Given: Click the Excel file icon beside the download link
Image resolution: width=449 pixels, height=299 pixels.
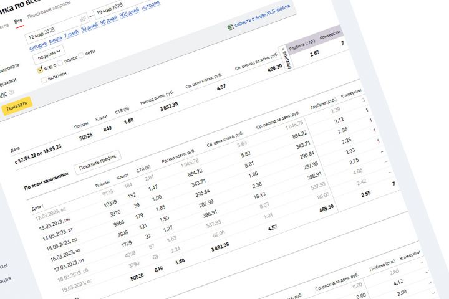Looking at the screenshot, I should tap(230, 27).
